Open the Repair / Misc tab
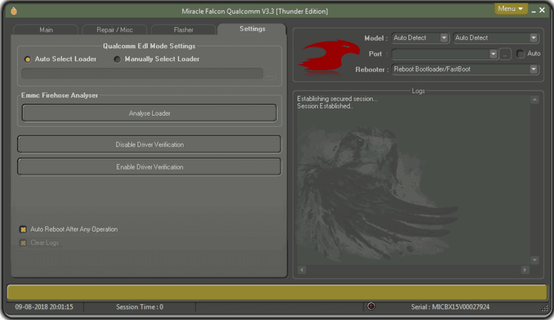554x320 pixels. point(114,30)
